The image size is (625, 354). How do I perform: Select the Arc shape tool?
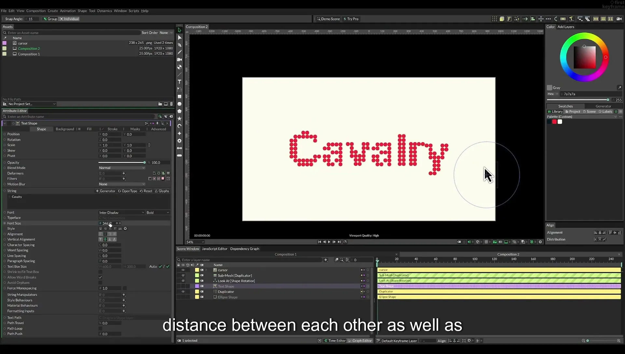[179, 126]
